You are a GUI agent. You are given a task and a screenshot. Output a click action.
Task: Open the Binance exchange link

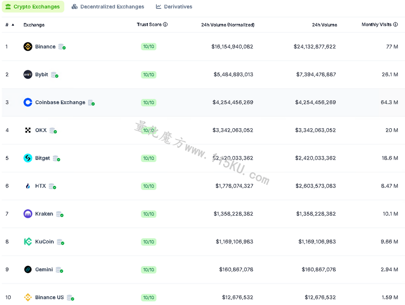coord(45,47)
